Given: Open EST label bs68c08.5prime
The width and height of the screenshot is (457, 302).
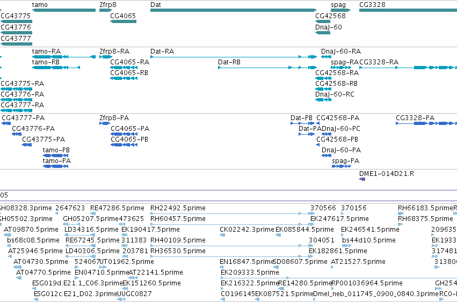Looking at the screenshot, I should (33, 240).
